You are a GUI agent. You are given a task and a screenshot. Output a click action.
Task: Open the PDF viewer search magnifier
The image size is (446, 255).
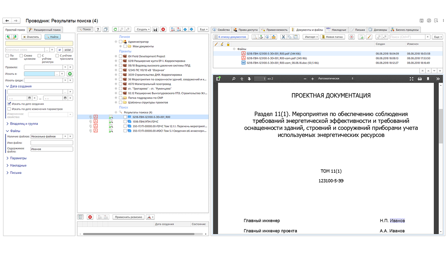tap(234, 79)
